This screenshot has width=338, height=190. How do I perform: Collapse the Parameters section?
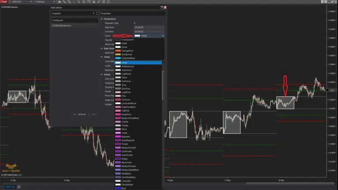click(x=102, y=19)
